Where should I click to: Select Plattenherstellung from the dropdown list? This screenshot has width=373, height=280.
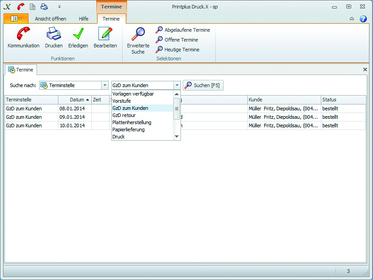(132, 122)
